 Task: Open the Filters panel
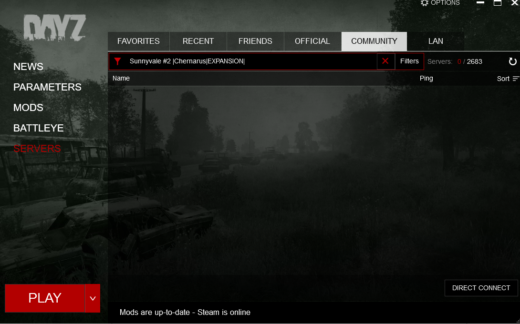click(x=409, y=61)
